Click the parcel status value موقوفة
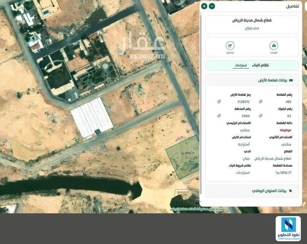 285,130
